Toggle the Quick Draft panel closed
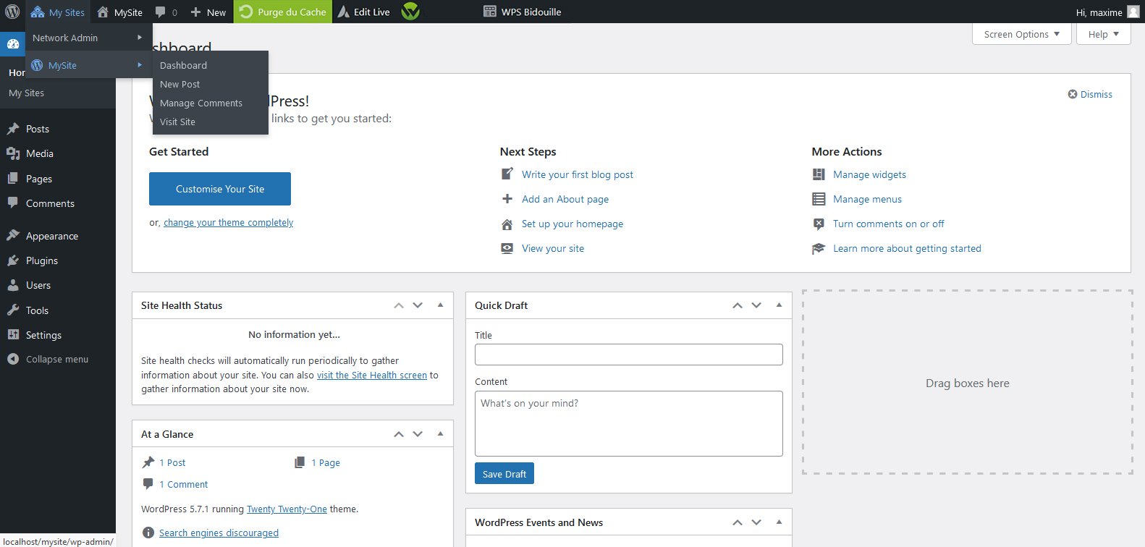Screen dimensions: 1145x547 point(779,305)
